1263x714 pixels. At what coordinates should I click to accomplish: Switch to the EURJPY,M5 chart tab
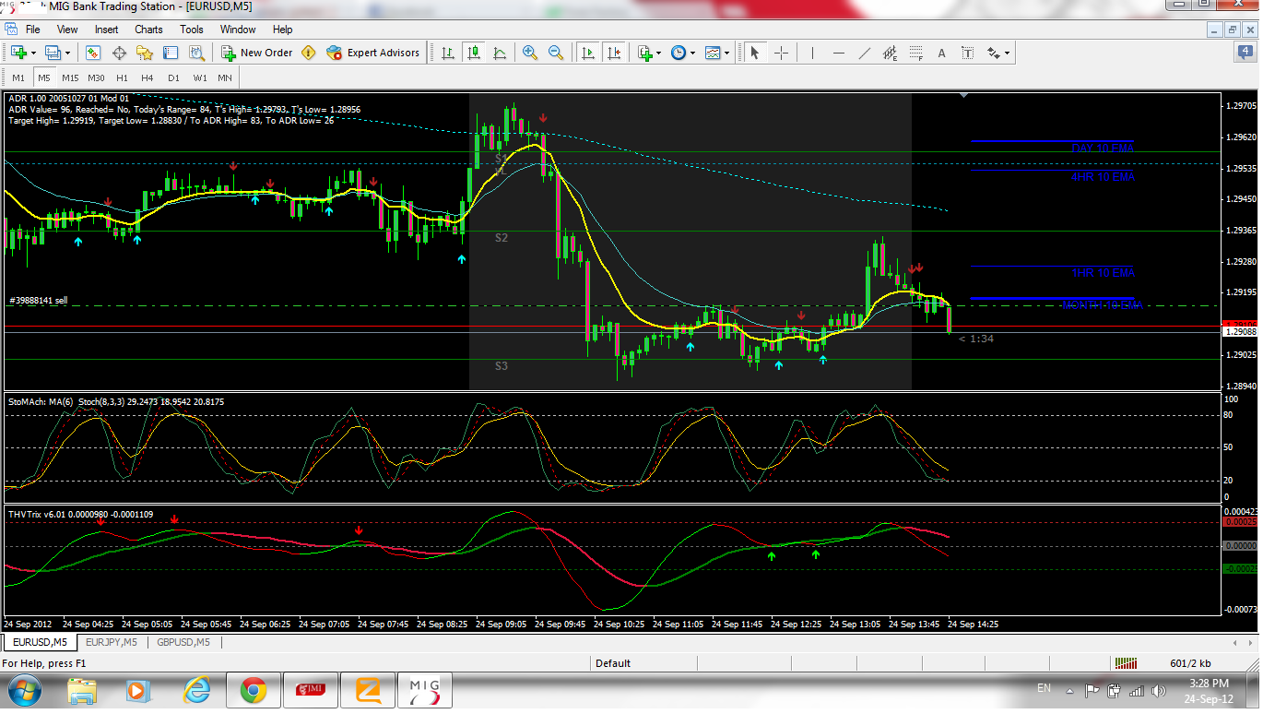click(x=111, y=642)
